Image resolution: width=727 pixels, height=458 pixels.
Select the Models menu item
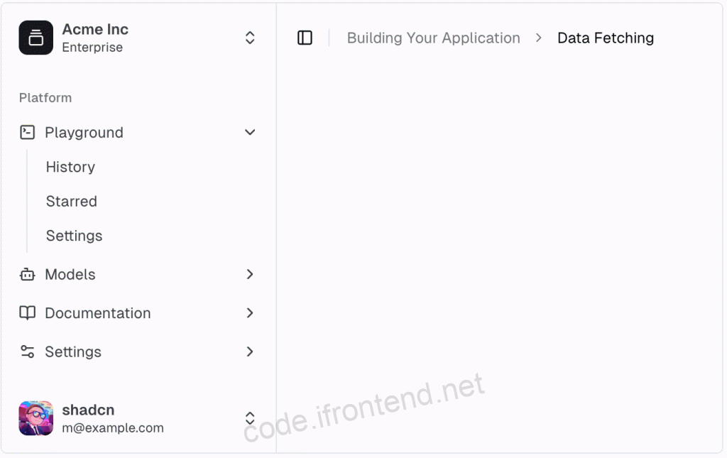(x=138, y=274)
